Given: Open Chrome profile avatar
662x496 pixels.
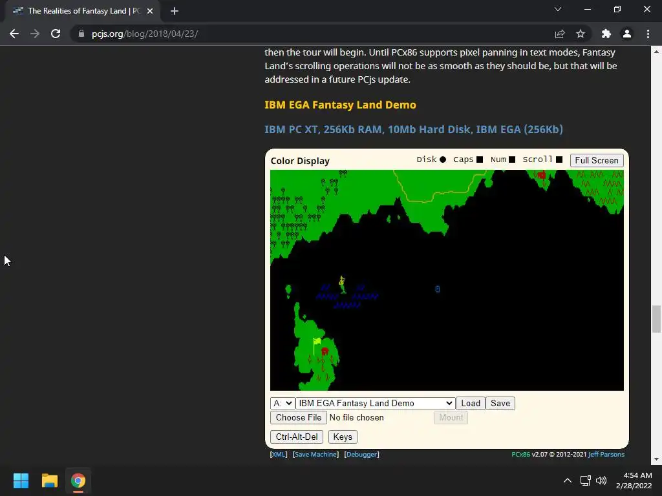Looking at the screenshot, I should coord(627,34).
